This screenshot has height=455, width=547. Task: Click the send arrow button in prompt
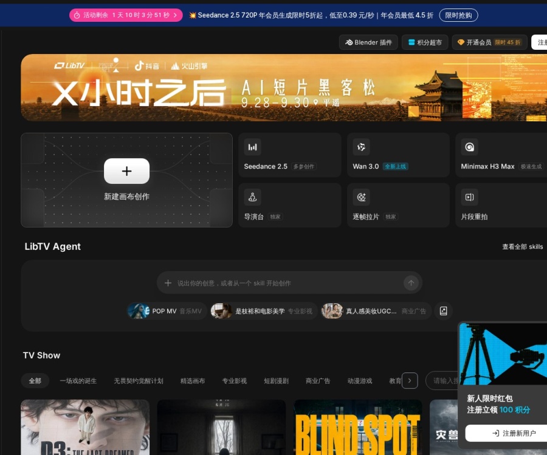tap(411, 283)
